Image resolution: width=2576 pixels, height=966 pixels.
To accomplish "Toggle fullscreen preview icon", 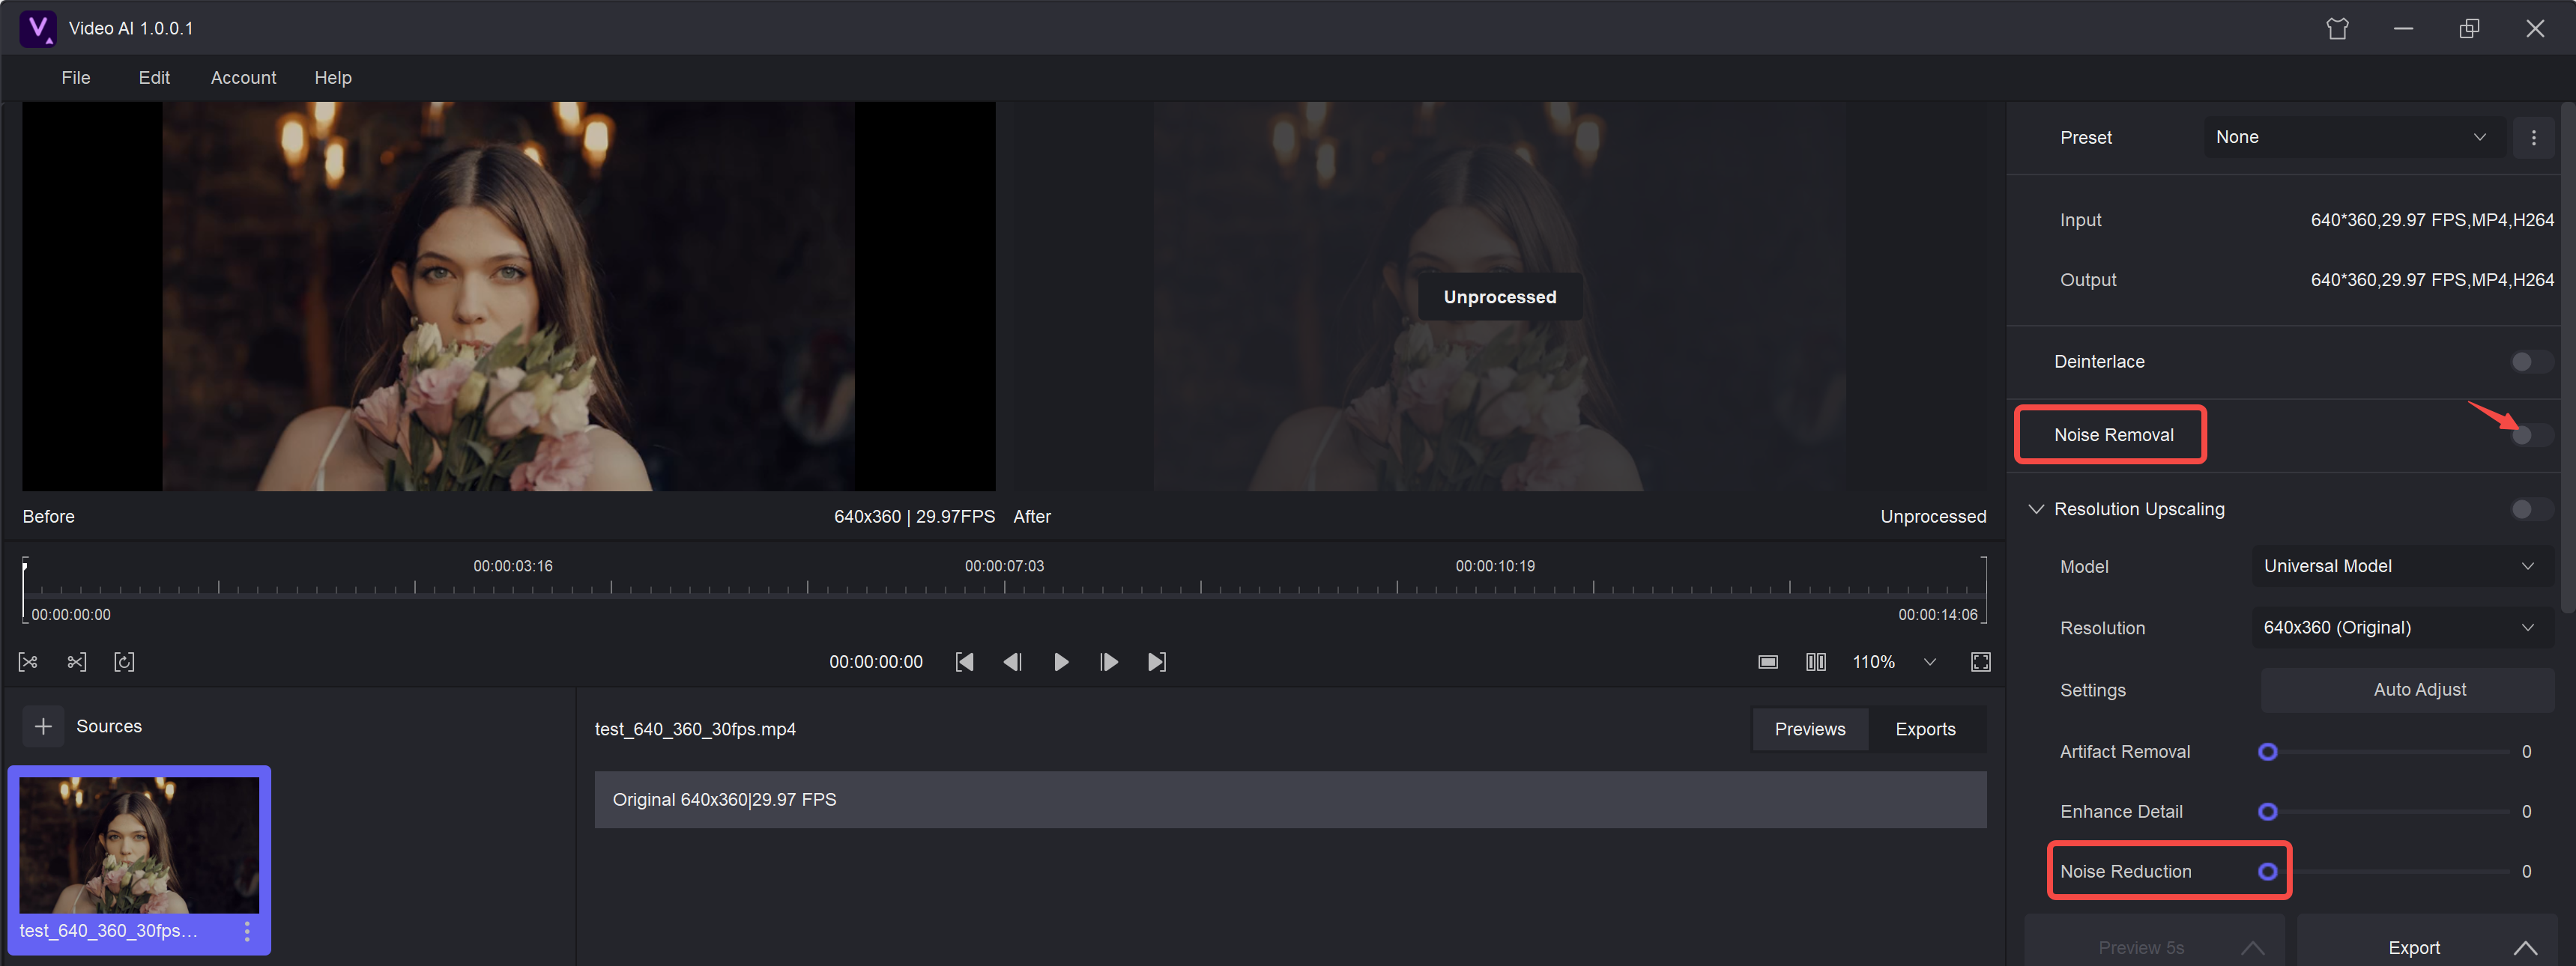I will [1980, 662].
